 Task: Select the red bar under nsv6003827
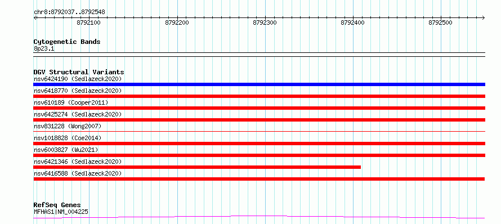[259, 155]
